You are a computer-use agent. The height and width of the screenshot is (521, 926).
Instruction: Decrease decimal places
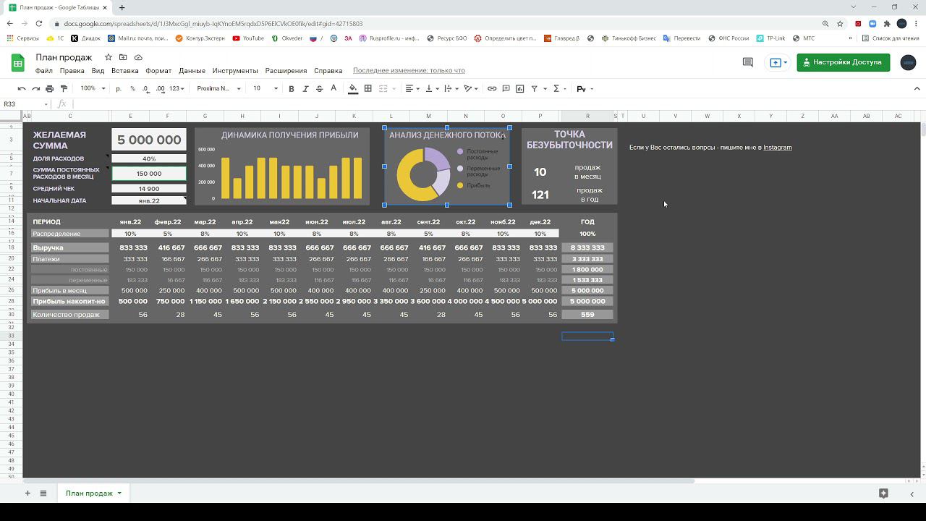145,88
